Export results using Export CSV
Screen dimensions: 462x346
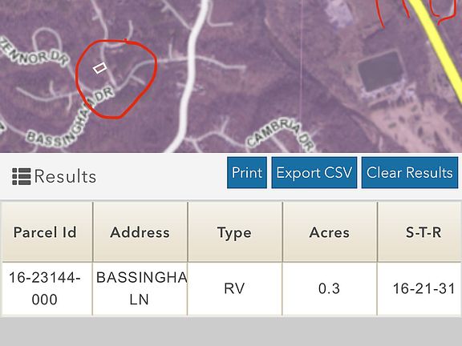pyautogui.click(x=314, y=172)
